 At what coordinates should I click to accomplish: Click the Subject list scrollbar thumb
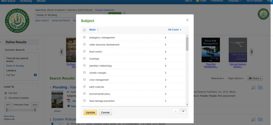187,44
